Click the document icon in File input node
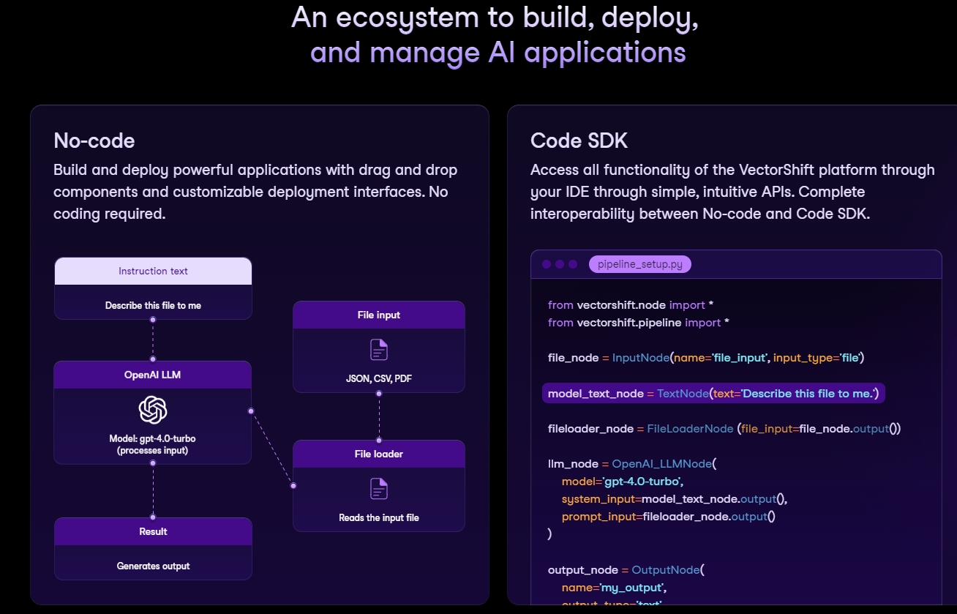Screen dimensions: 957x614 click(x=379, y=350)
